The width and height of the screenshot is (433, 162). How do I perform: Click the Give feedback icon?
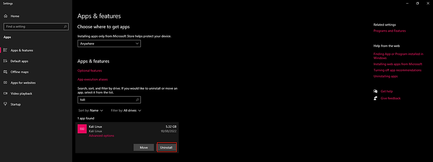pyautogui.click(x=375, y=98)
